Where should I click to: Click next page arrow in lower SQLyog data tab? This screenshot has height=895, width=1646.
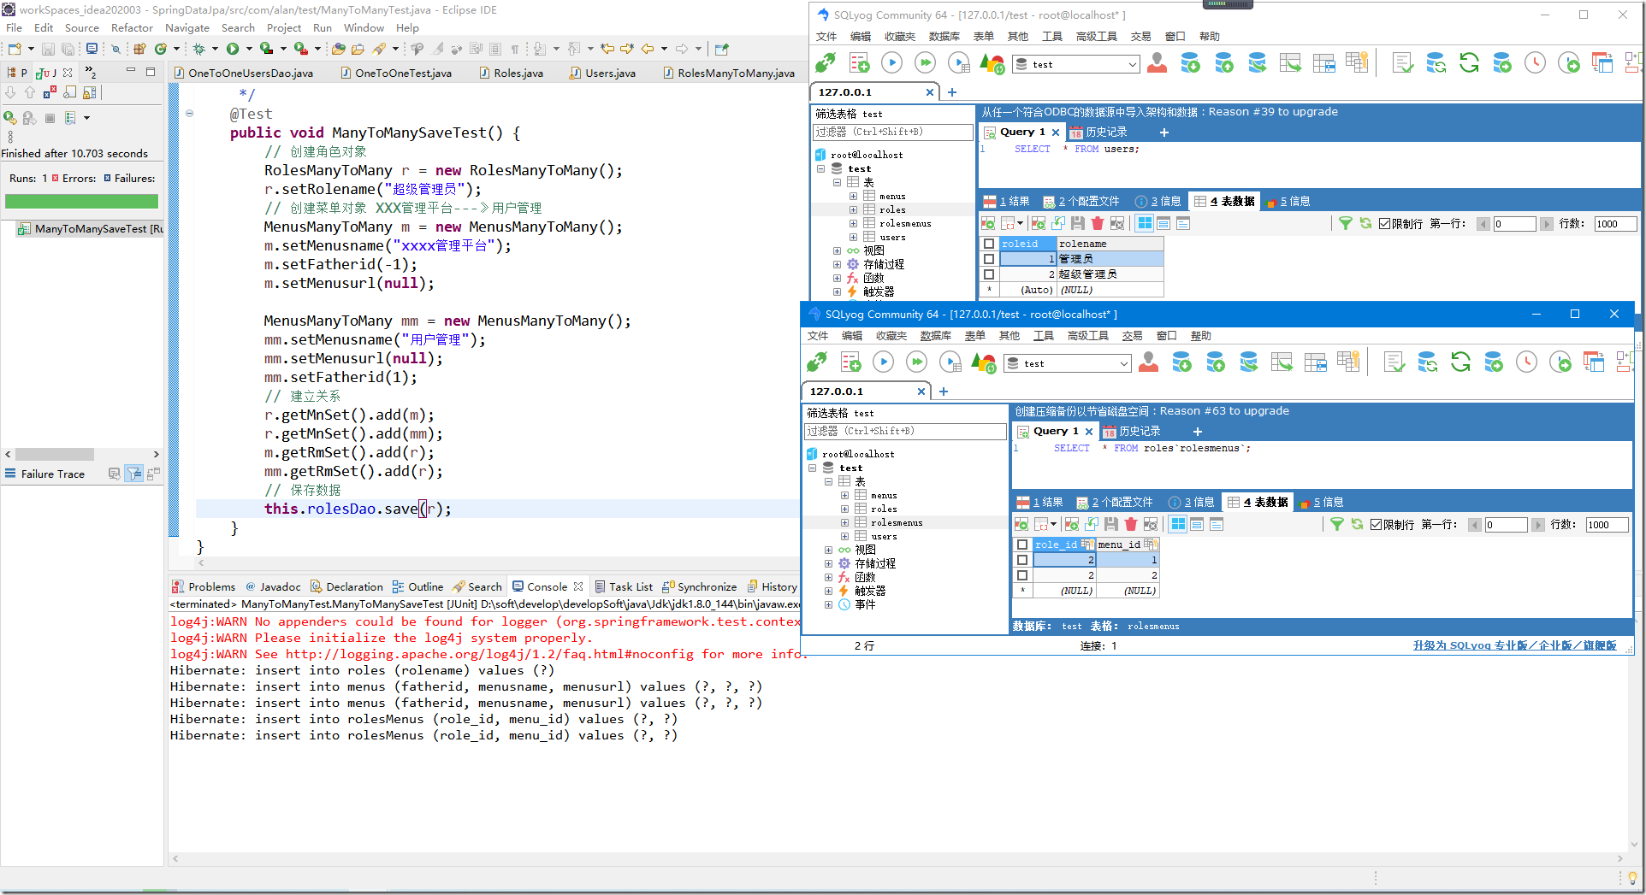coord(1538,525)
